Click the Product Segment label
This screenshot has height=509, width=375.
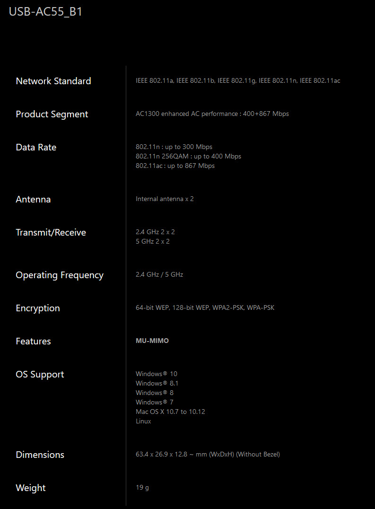52,114
